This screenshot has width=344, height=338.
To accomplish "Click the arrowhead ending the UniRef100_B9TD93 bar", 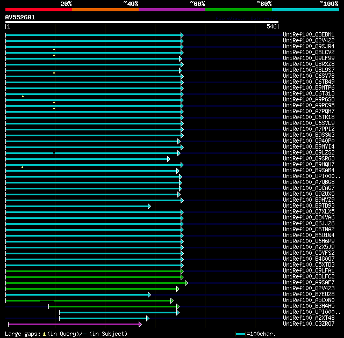I will click(x=149, y=206).
